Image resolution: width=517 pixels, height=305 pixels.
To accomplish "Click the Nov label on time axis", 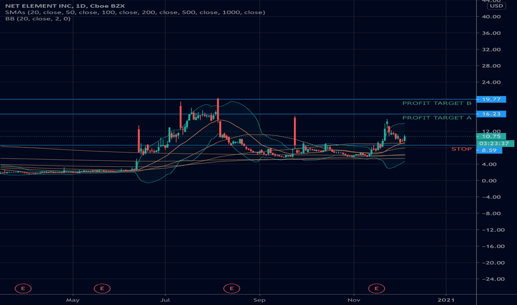I will (354, 300).
